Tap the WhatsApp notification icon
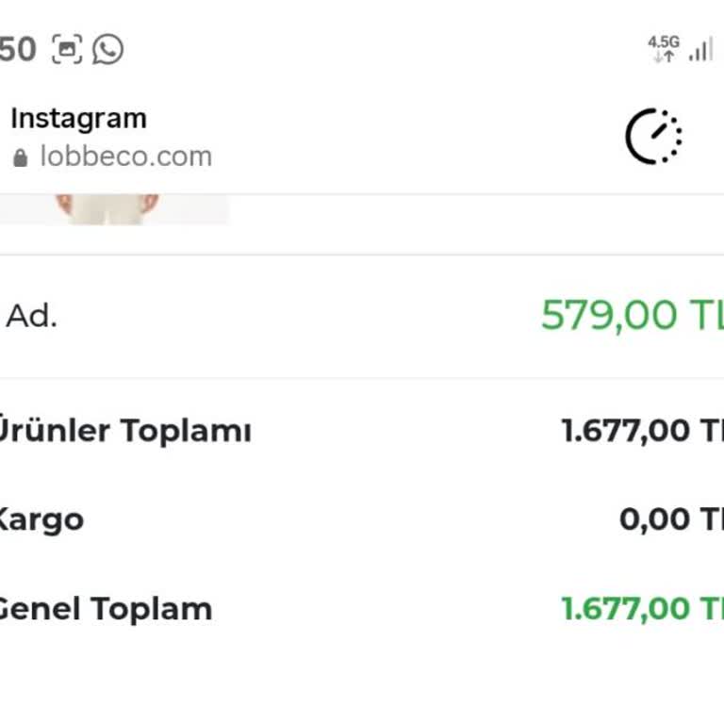Image resolution: width=724 pixels, height=724 pixels. (108, 49)
